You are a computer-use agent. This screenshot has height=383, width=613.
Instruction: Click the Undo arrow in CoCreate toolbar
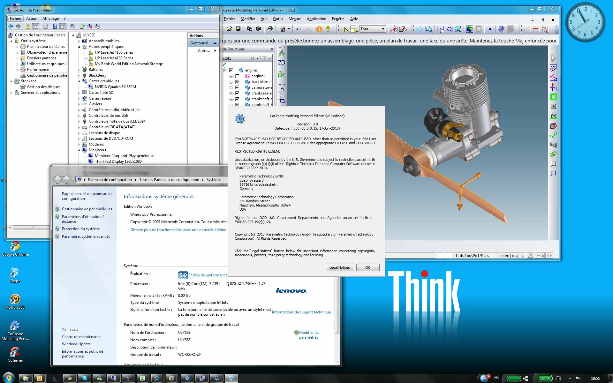tap(299, 29)
